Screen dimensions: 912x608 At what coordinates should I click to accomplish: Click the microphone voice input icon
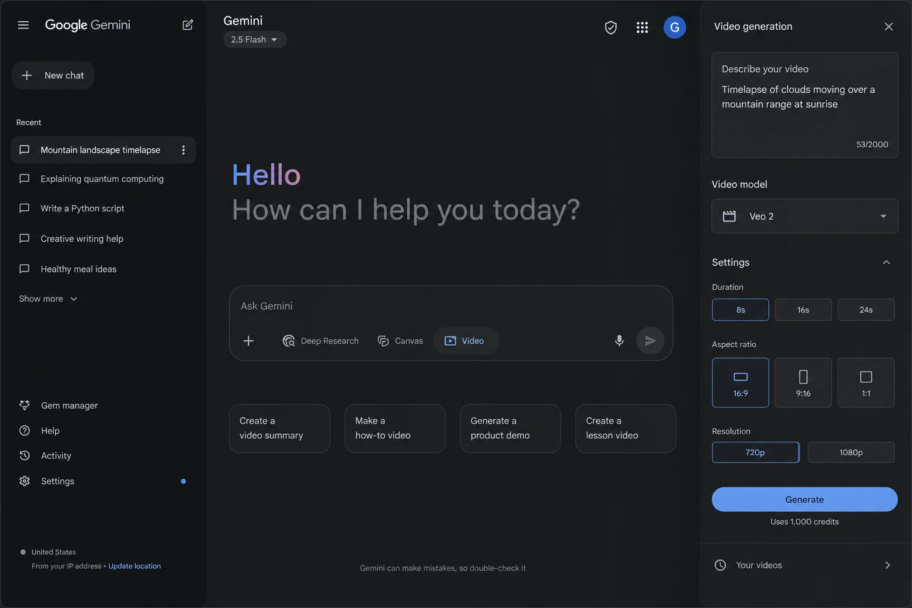pyautogui.click(x=619, y=341)
